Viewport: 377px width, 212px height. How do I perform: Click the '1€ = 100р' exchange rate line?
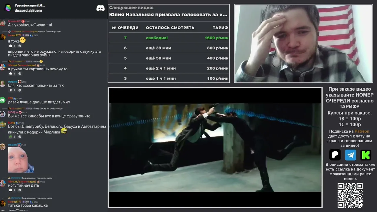(x=350, y=125)
